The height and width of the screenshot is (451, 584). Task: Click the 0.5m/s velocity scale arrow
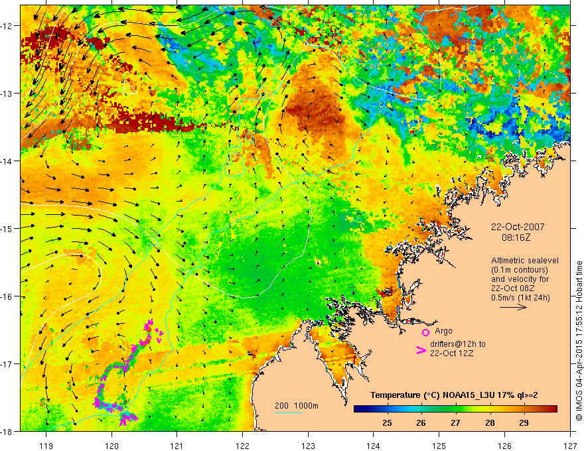(x=513, y=307)
